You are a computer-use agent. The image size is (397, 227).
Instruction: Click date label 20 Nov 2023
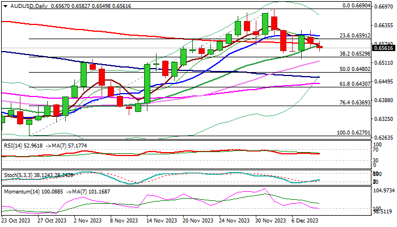(198, 221)
